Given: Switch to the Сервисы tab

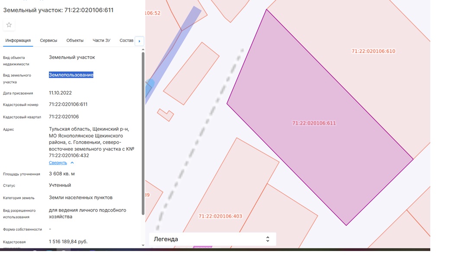Looking at the screenshot, I should 48,41.
